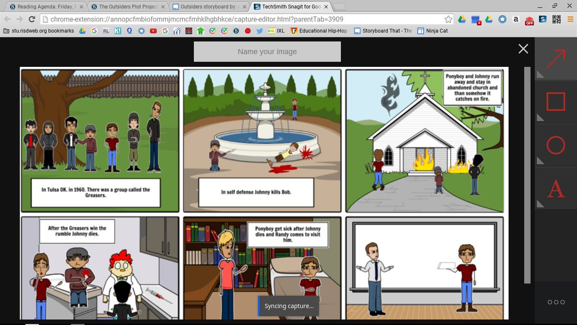Select the circle shape tool
The width and height of the screenshot is (577, 325).
pyautogui.click(x=556, y=145)
